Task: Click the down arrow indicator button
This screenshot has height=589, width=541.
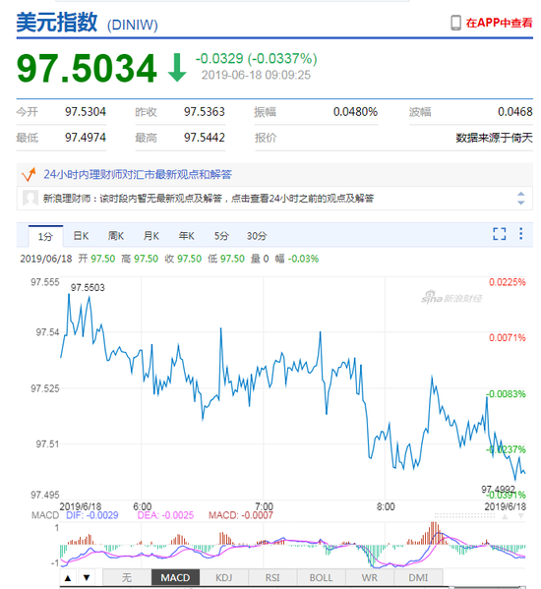Action: click(x=87, y=578)
